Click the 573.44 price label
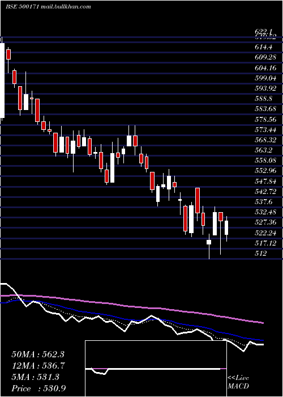Viewport: 283px width, 397px height. tap(265, 130)
